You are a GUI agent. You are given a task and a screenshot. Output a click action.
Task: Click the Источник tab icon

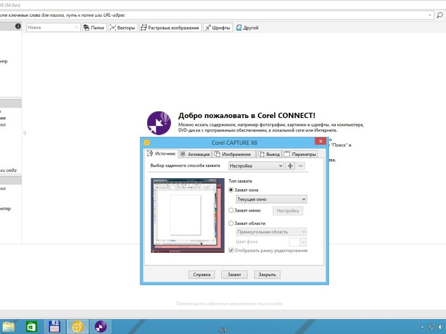(150, 154)
